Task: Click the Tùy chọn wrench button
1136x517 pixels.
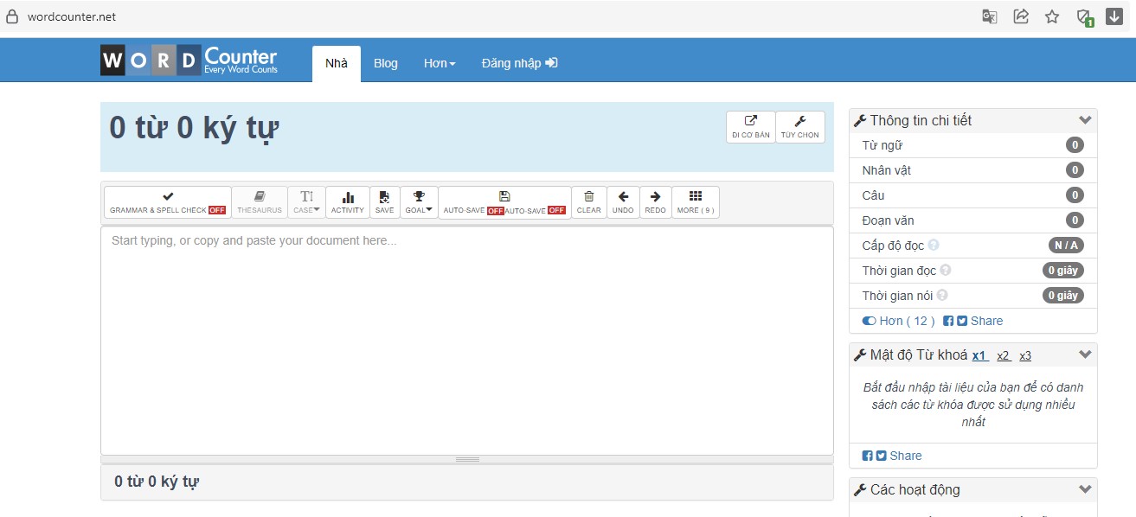Action: click(799, 126)
